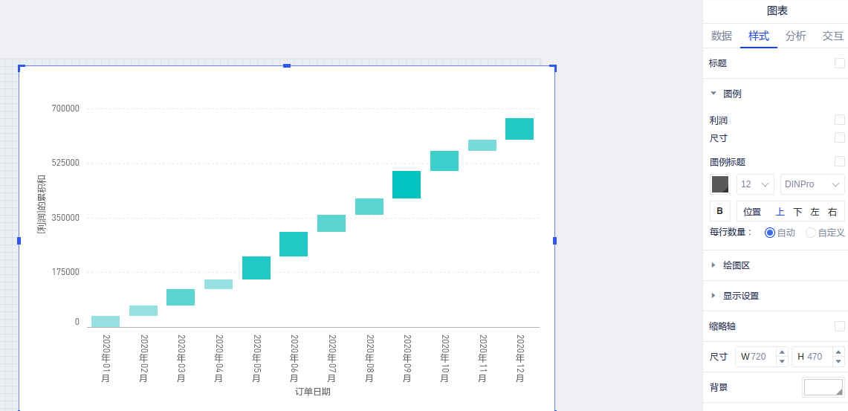Expand the 显示设置 section
This screenshot has height=411, width=848.
[740, 296]
